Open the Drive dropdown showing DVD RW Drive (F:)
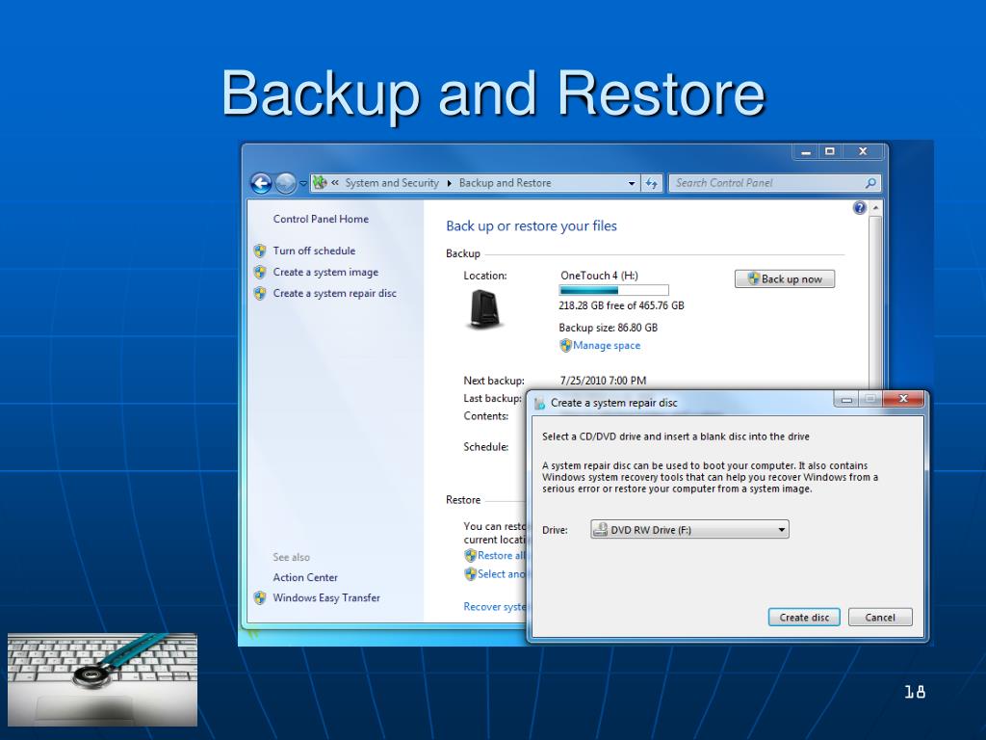 click(689, 529)
